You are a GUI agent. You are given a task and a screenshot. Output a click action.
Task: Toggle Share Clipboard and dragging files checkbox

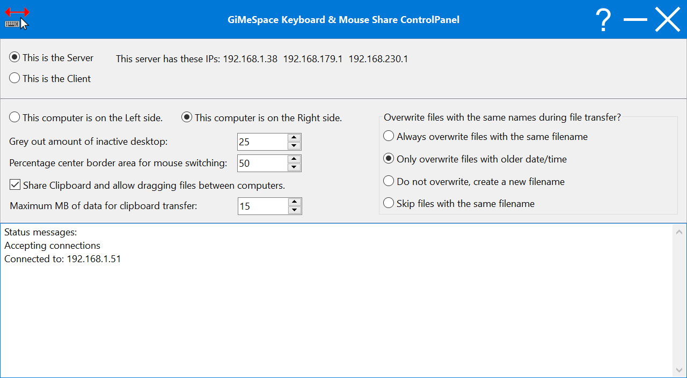coord(147,186)
